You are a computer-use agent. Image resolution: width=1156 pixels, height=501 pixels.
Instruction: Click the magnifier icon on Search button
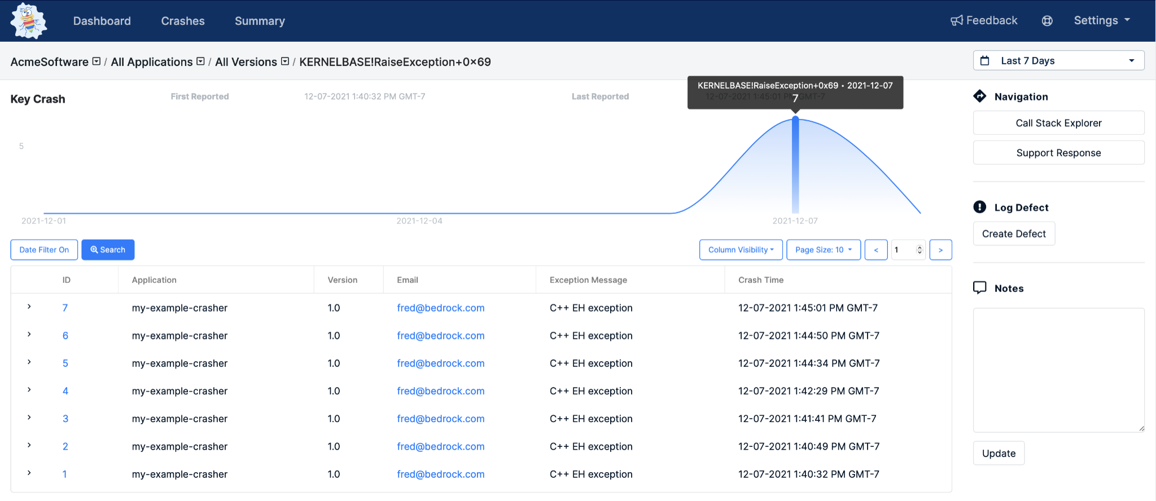point(94,249)
